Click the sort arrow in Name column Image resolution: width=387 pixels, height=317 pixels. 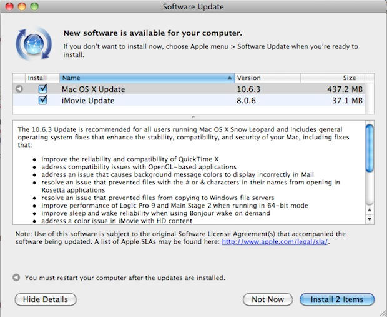[229, 78]
